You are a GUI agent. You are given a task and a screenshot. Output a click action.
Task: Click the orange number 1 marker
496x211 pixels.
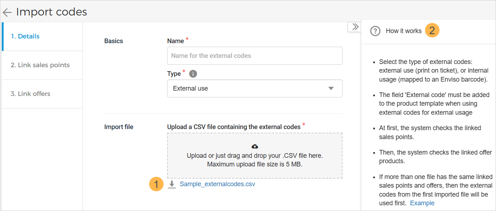[x=156, y=184]
